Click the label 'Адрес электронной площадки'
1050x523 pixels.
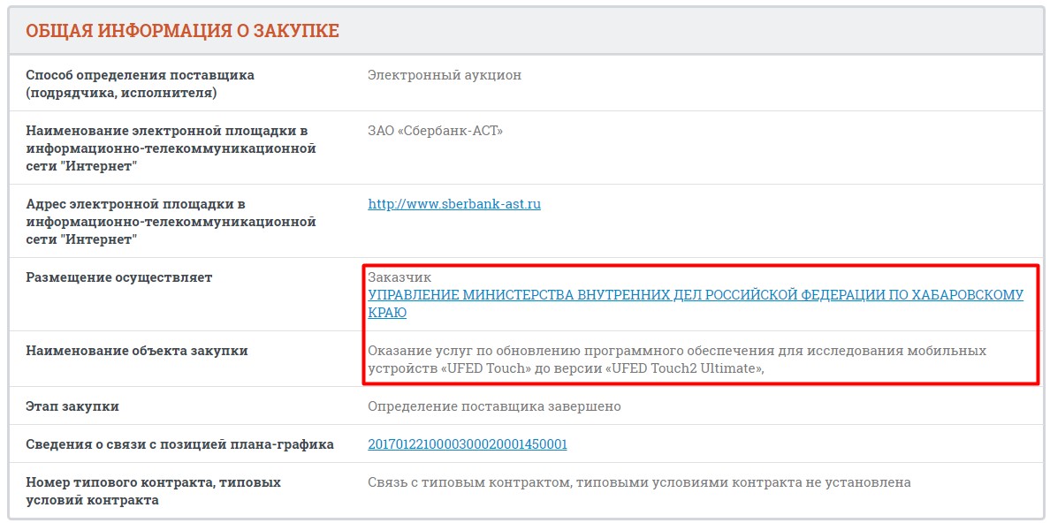(x=171, y=221)
